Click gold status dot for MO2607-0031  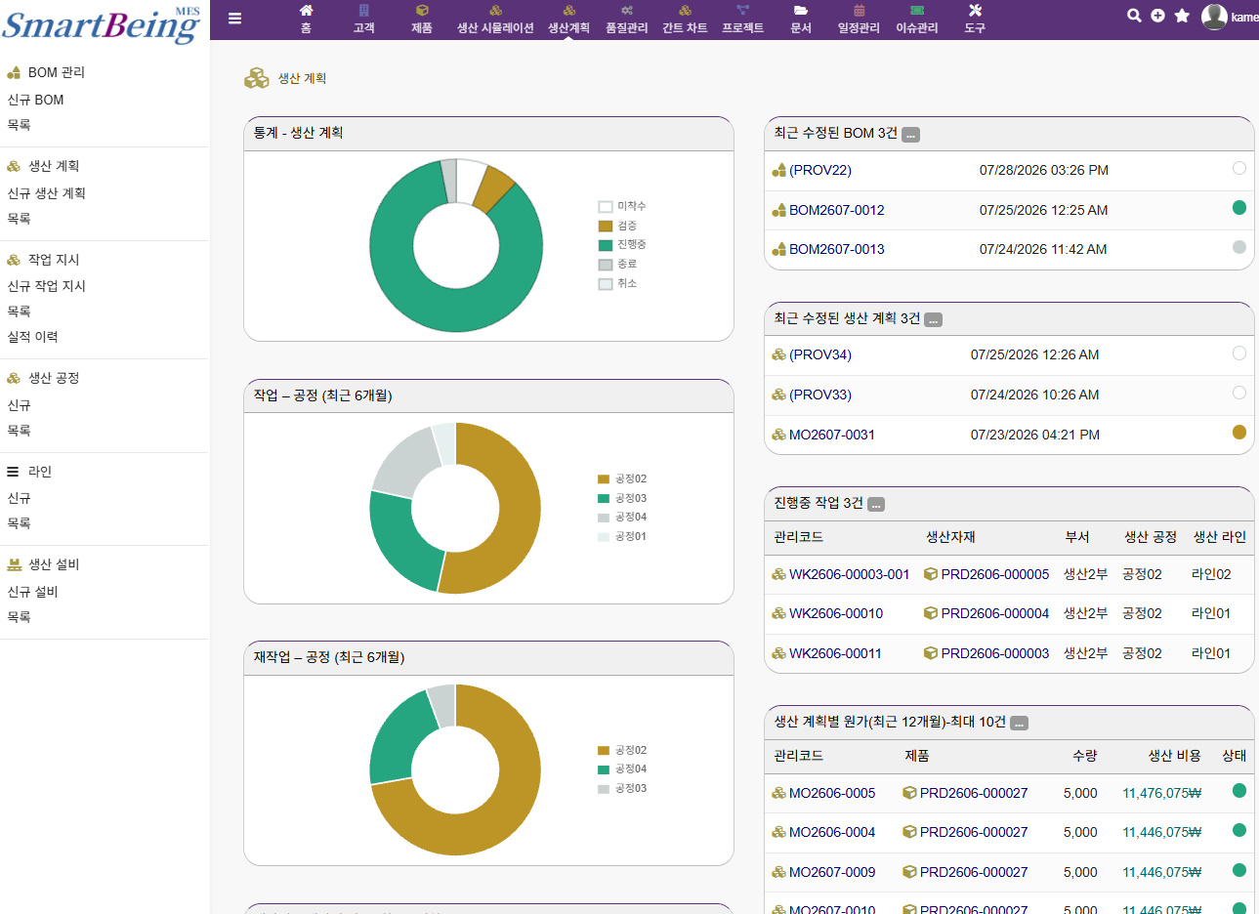(1239, 432)
